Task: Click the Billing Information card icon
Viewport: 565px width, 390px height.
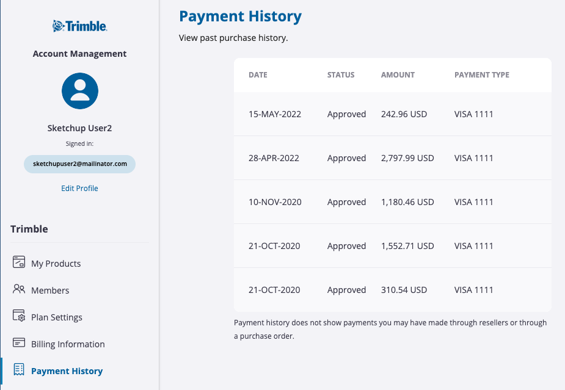Action: tap(19, 342)
